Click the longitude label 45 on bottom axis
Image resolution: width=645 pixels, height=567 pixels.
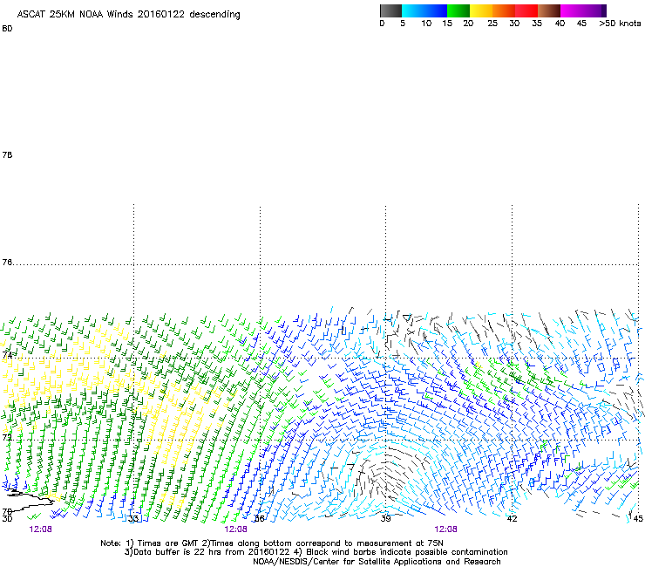click(x=638, y=518)
